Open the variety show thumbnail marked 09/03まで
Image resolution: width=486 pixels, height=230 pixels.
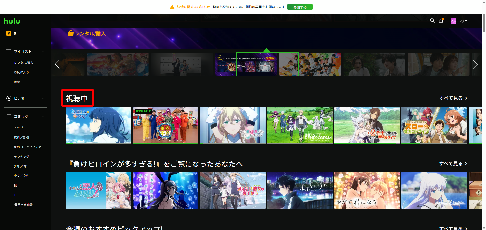pyautogui.click(x=166, y=125)
